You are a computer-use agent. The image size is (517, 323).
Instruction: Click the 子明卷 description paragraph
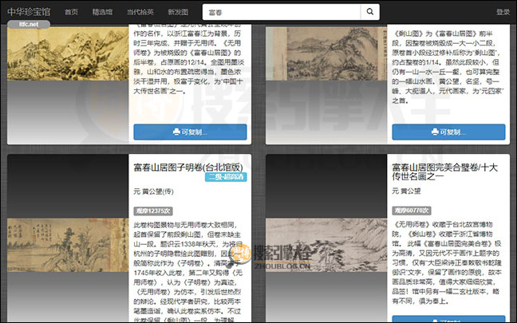pyautogui.click(x=187, y=272)
